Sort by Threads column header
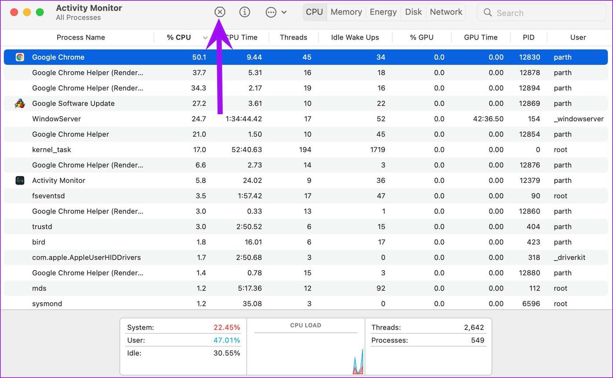This screenshot has height=378, width=613. point(293,37)
